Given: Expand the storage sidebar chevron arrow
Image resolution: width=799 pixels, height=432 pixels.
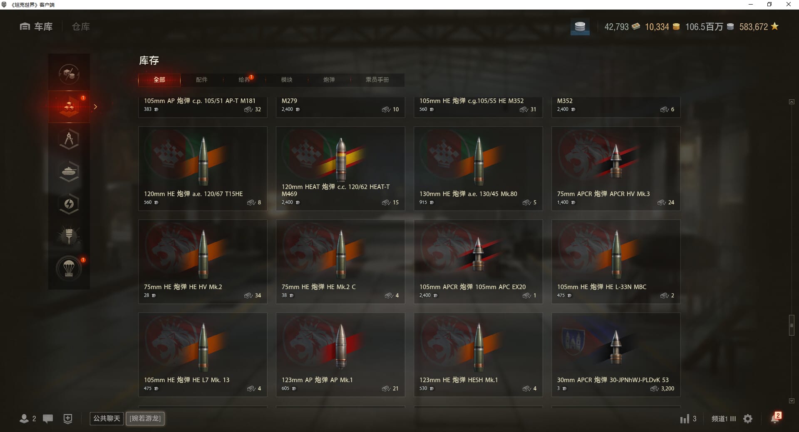Looking at the screenshot, I should [x=95, y=107].
